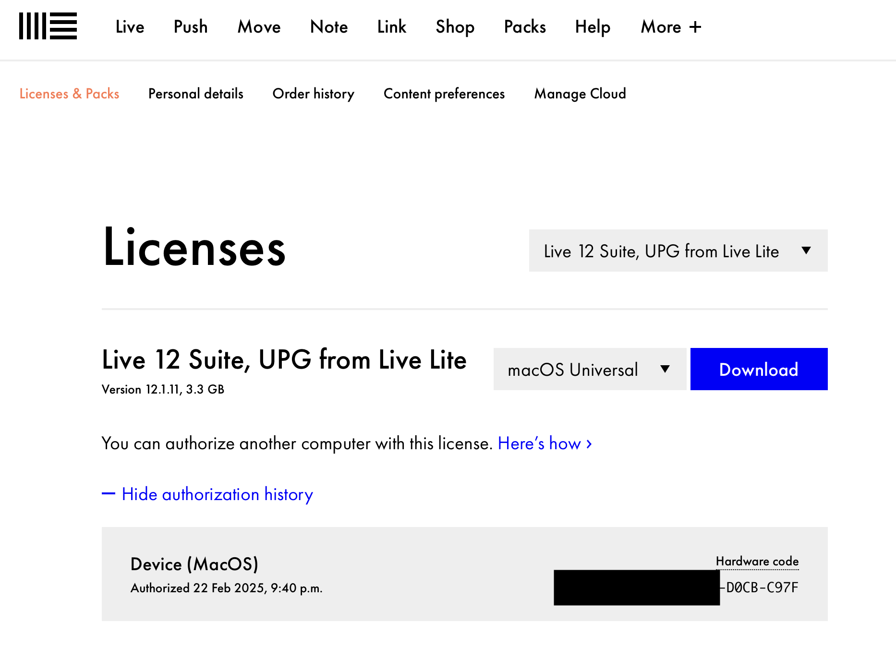
Task: Open the Live menu item
Action: pyautogui.click(x=130, y=27)
